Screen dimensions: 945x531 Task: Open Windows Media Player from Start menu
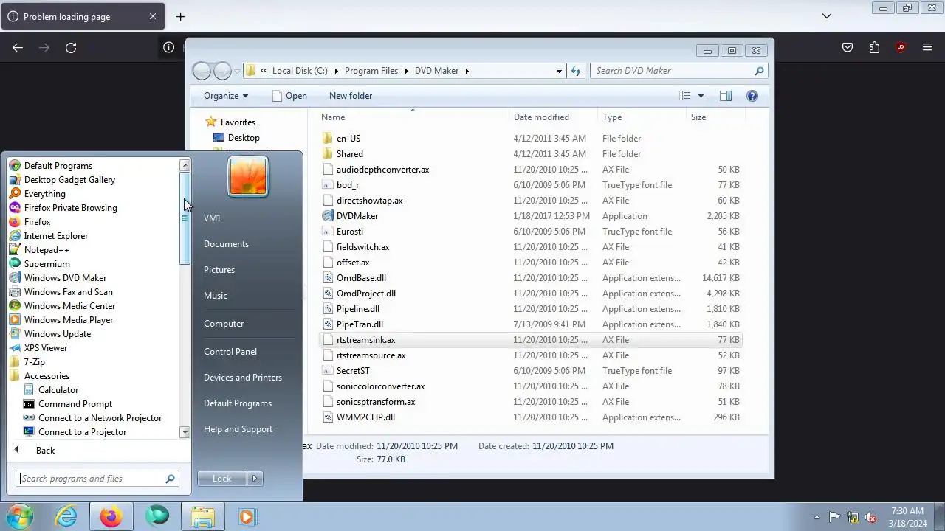[69, 320]
